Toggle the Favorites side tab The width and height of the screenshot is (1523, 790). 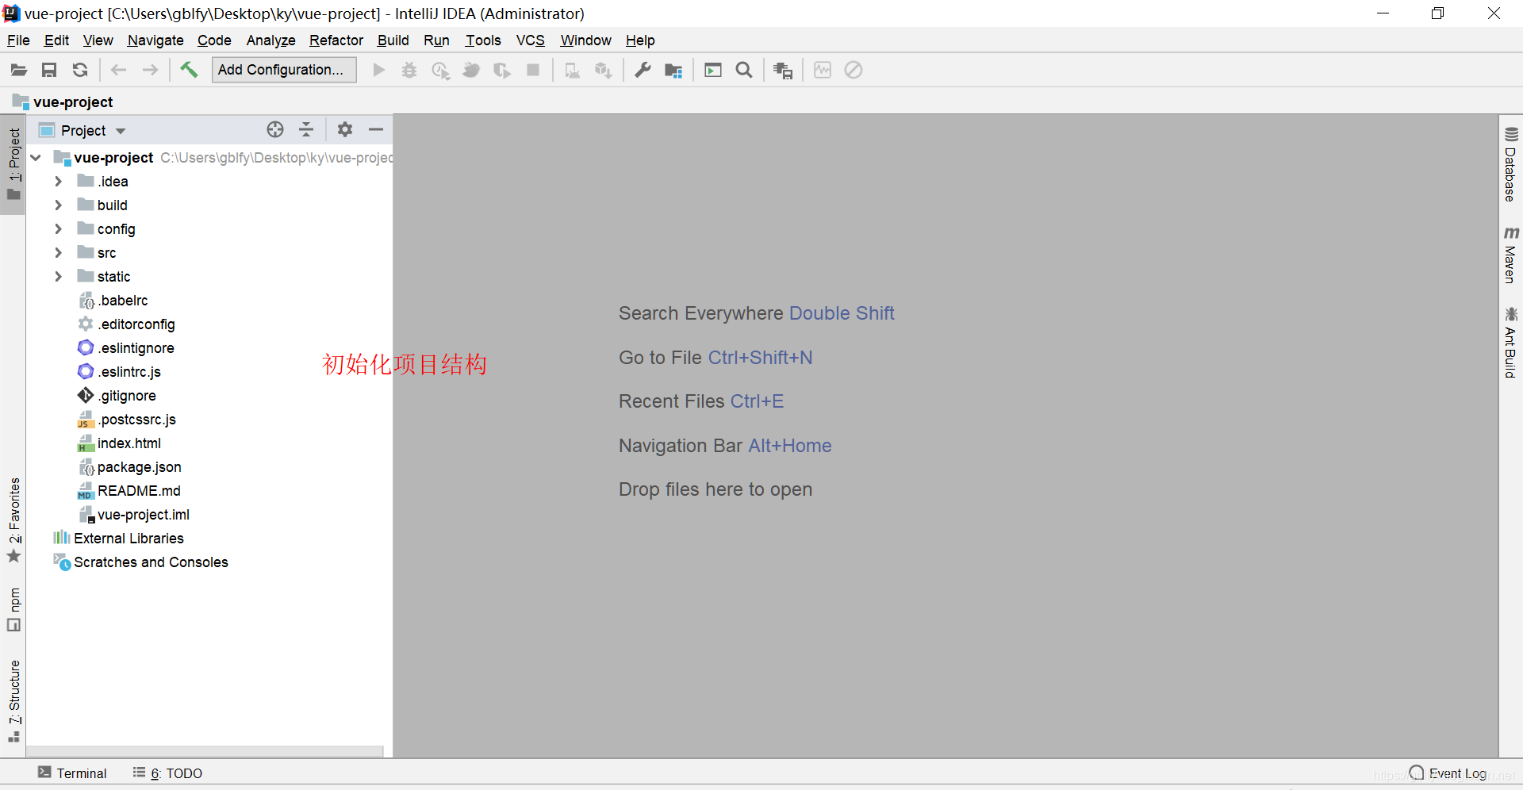pos(13,520)
